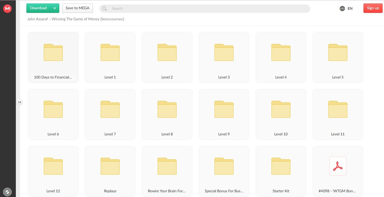Viewport: 384px width, 197px height.
Task: Select the Level 7 folder
Action: pyautogui.click(x=110, y=114)
